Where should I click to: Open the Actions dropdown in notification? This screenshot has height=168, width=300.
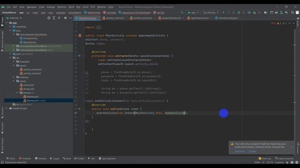click(x=240, y=152)
